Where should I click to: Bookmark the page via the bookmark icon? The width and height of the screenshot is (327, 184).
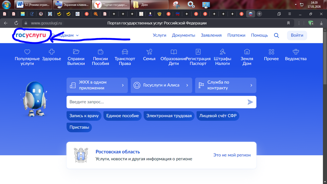[288, 23]
